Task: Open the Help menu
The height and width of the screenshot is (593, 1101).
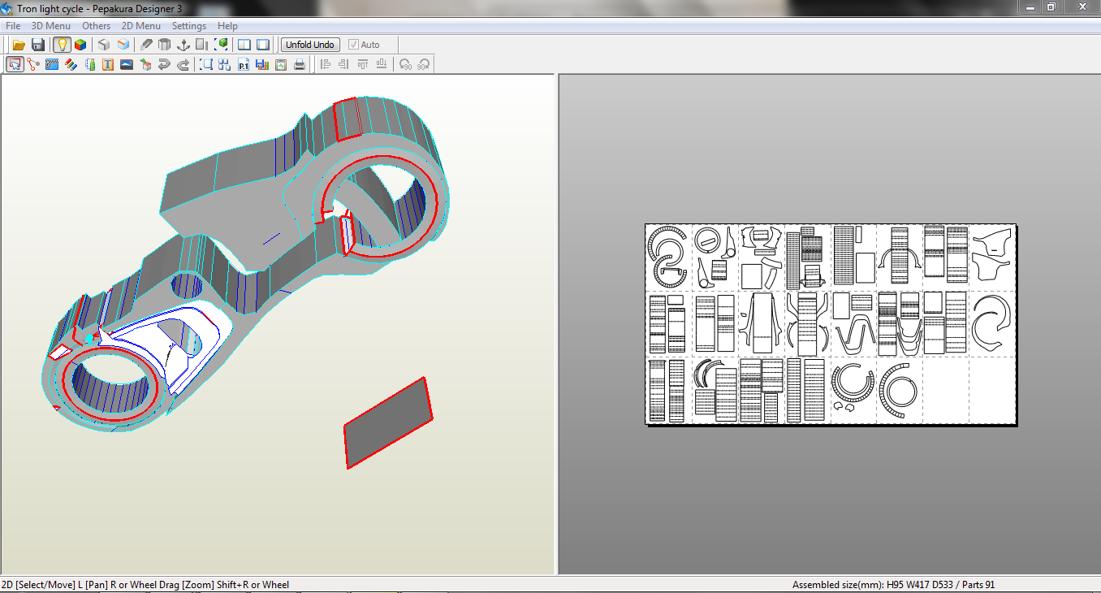Action: (227, 26)
